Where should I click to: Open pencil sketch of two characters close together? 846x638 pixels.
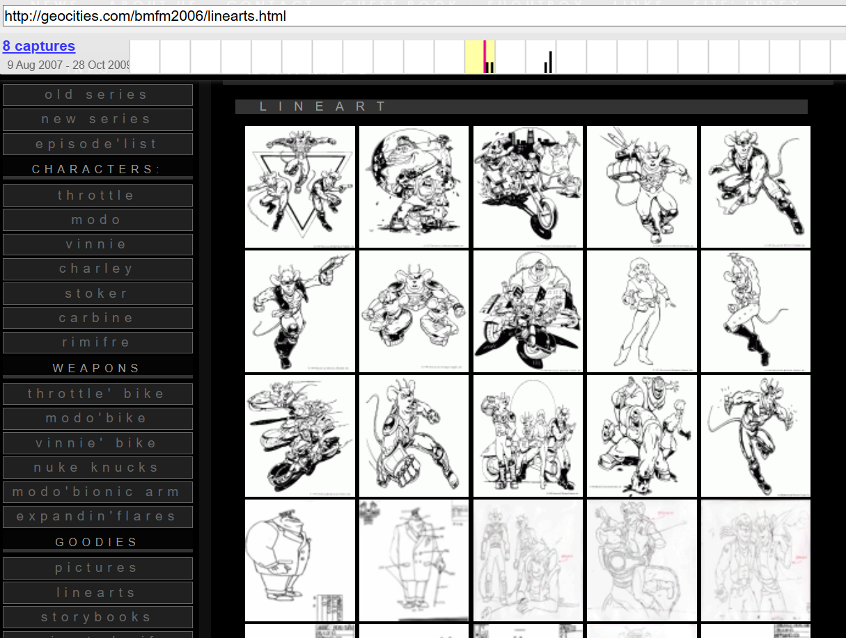tap(756, 561)
